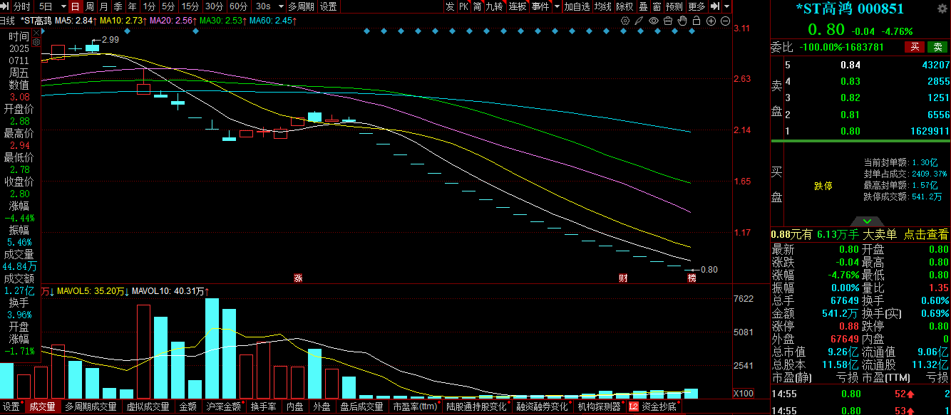Select the 成交量 indicator tab
Viewport: 951px width, 415px height.
click(42, 407)
